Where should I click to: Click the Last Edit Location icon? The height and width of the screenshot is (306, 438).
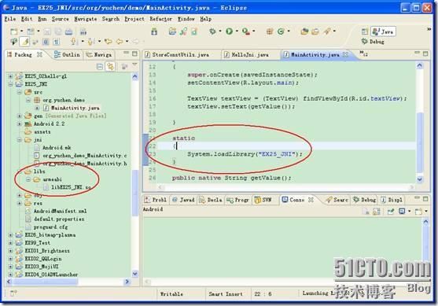(x=108, y=42)
